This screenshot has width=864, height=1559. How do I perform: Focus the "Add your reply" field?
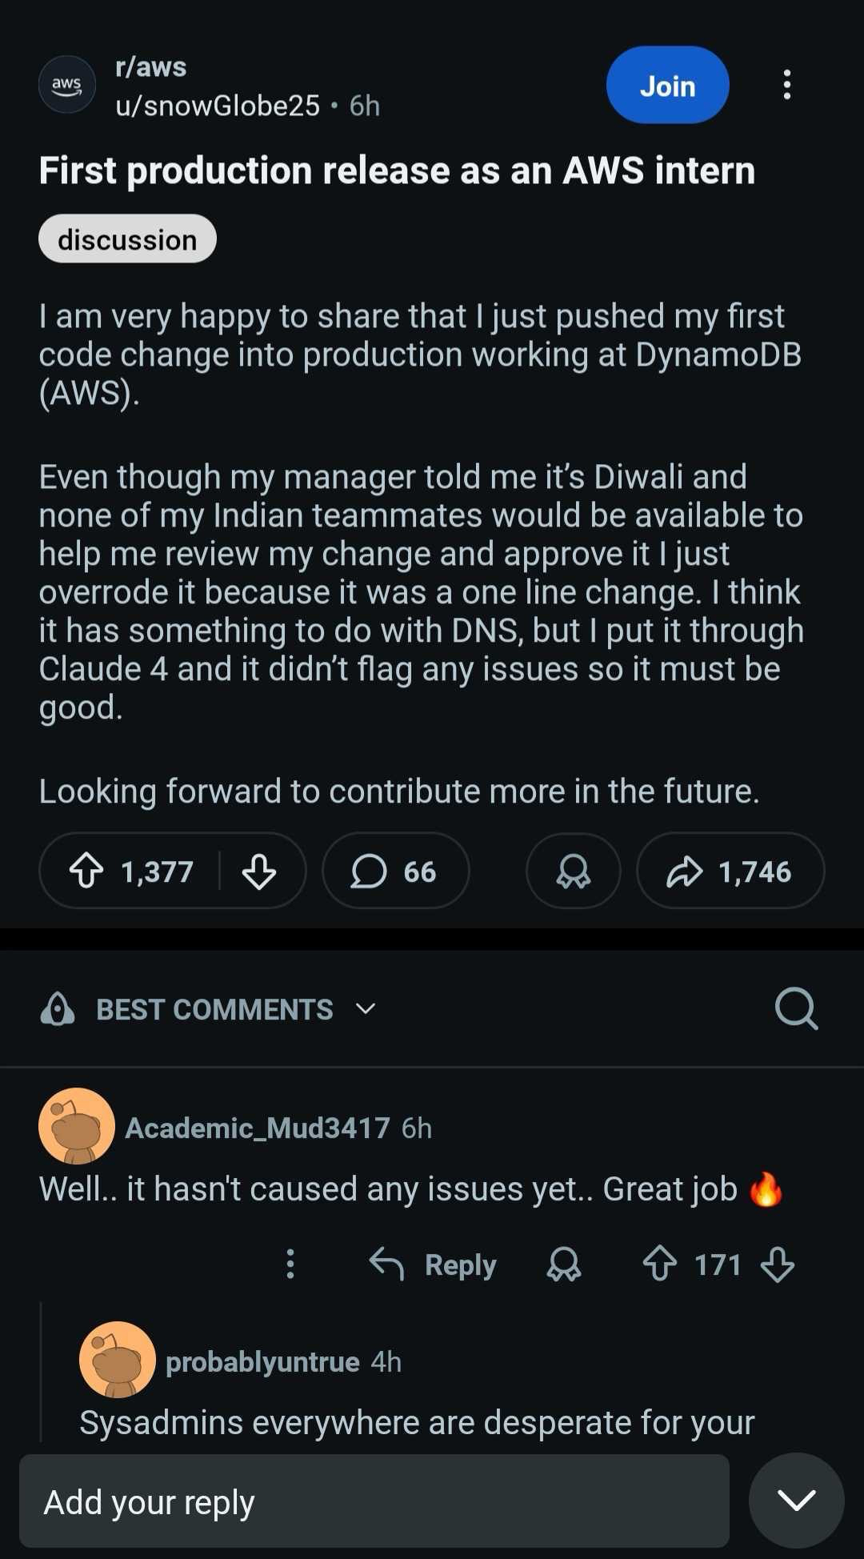point(374,1501)
